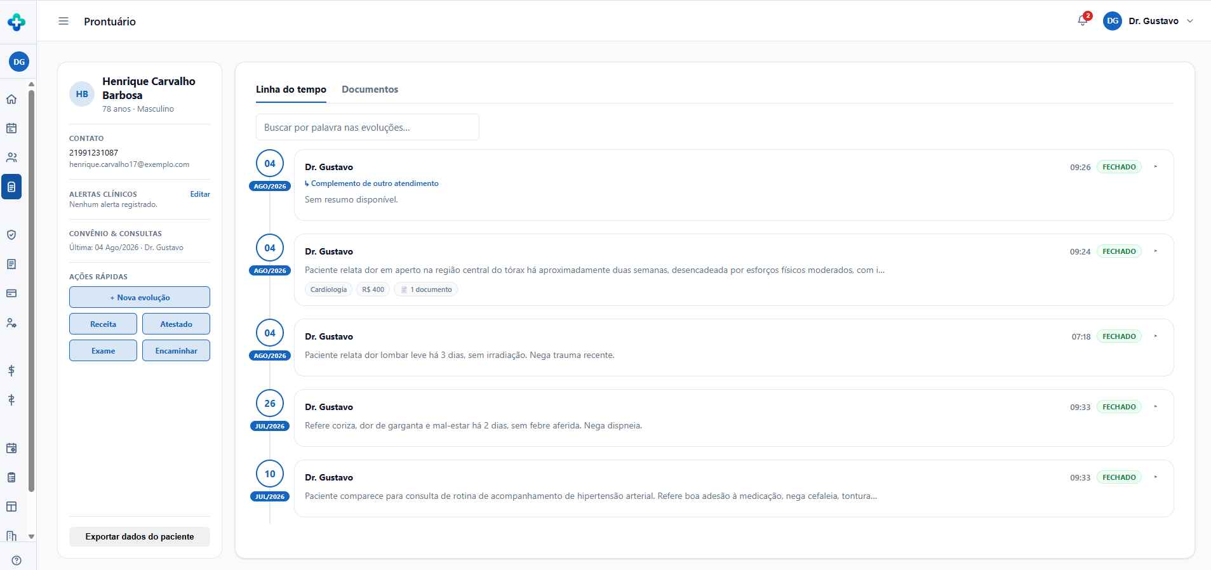This screenshot has height=570, width=1211.
Task: Click the Encaminhar button
Action: pos(176,350)
